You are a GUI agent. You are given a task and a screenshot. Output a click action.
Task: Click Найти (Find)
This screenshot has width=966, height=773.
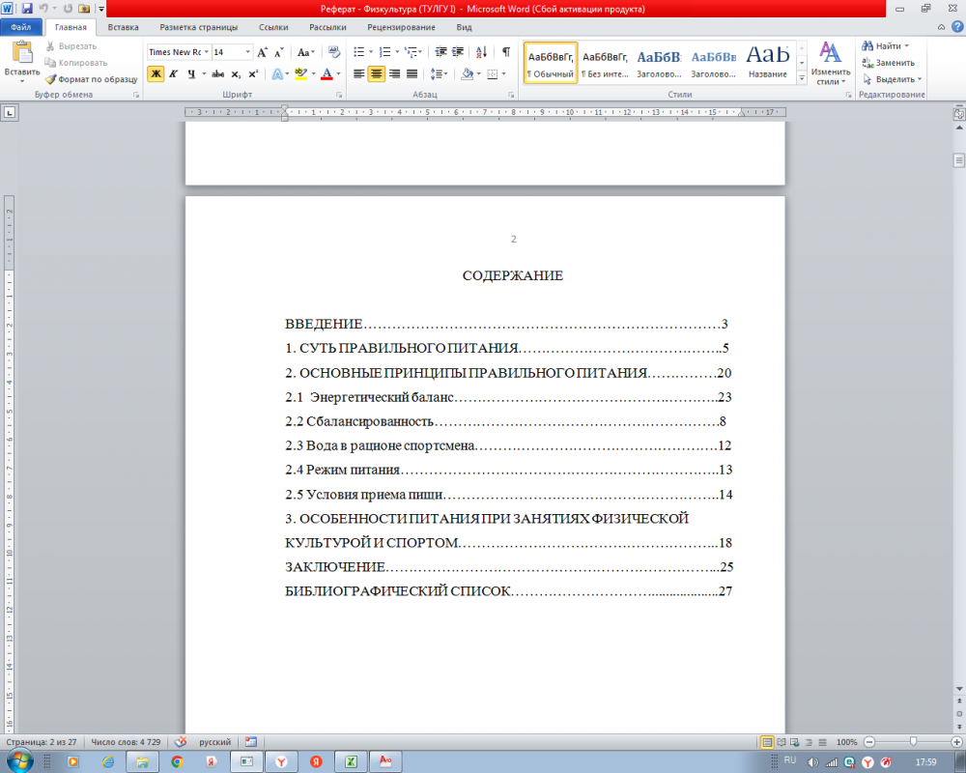pyautogui.click(x=885, y=46)
